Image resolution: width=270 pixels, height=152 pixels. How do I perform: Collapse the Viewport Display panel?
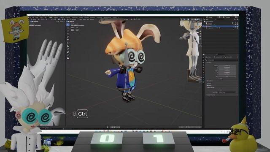click(211, 87)
